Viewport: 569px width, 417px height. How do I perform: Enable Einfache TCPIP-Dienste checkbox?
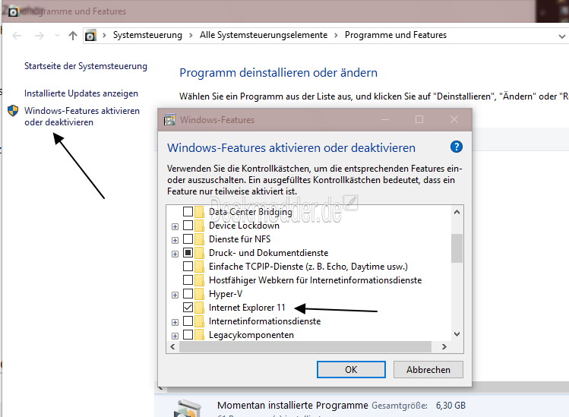tap(188, 267)
